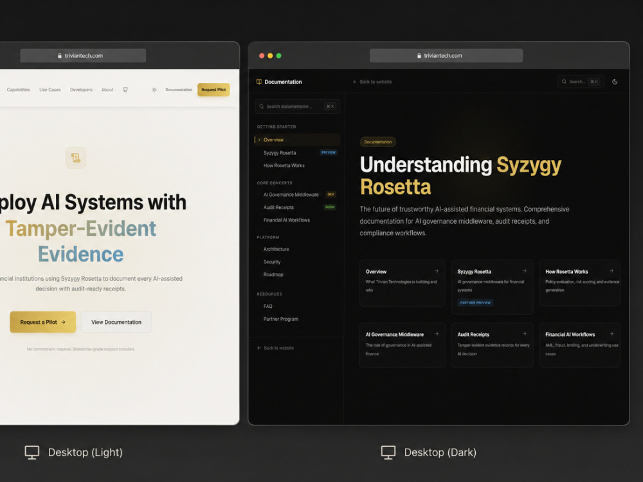Click the triviantech.com address bar in light window
This screenshot has height=482, width=643.
click(x=83, y=55)
